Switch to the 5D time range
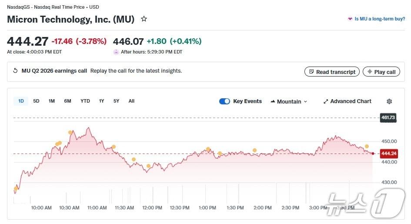The height and width of the screenshot is (224, 411). (36, 101)
